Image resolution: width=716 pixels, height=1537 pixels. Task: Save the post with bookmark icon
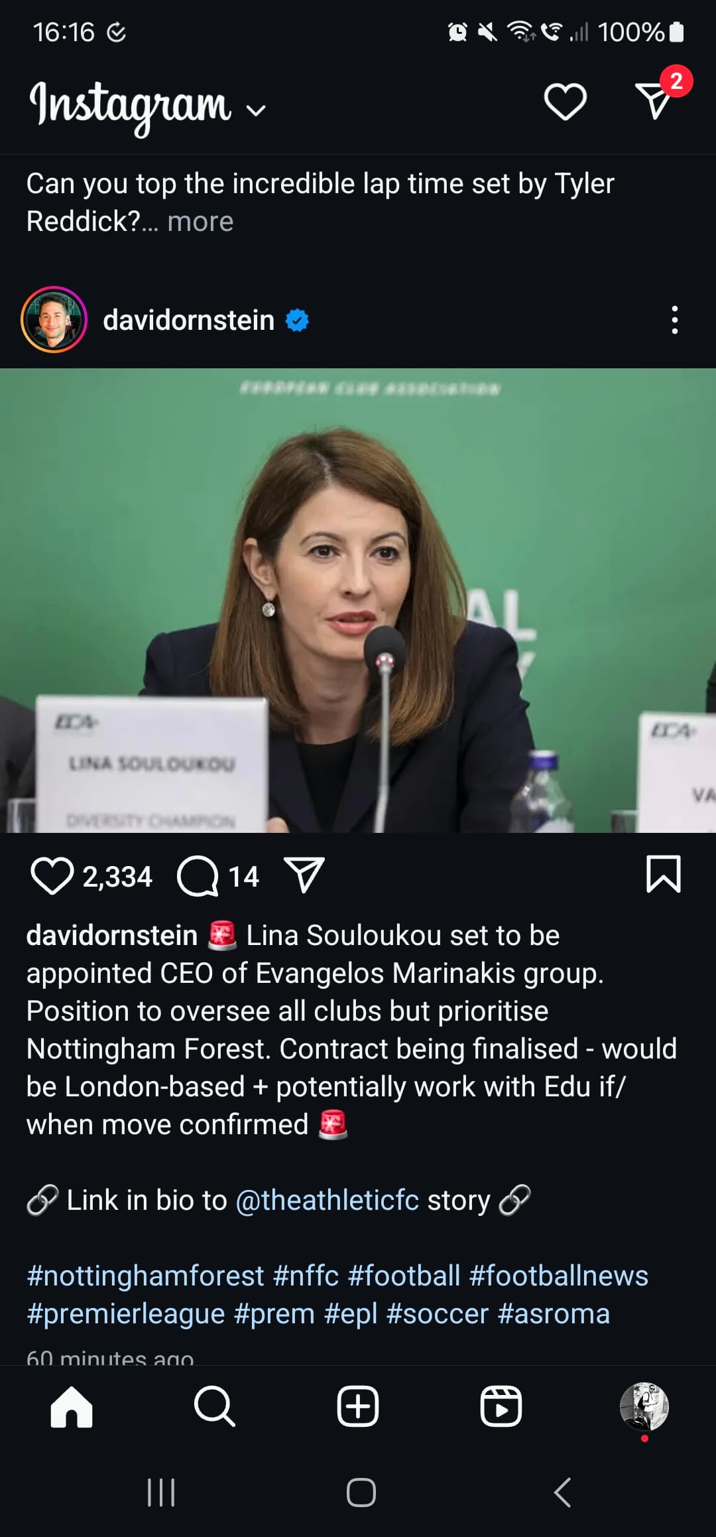[663, 874]
